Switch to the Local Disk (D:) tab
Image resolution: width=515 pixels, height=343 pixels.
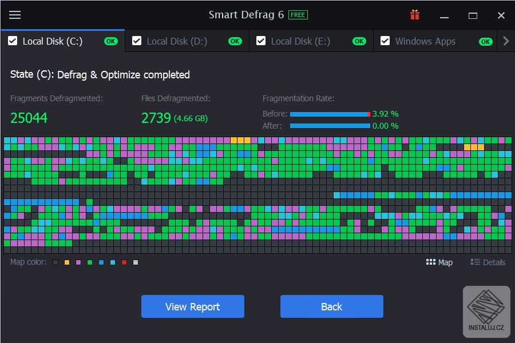coord(187,41)
